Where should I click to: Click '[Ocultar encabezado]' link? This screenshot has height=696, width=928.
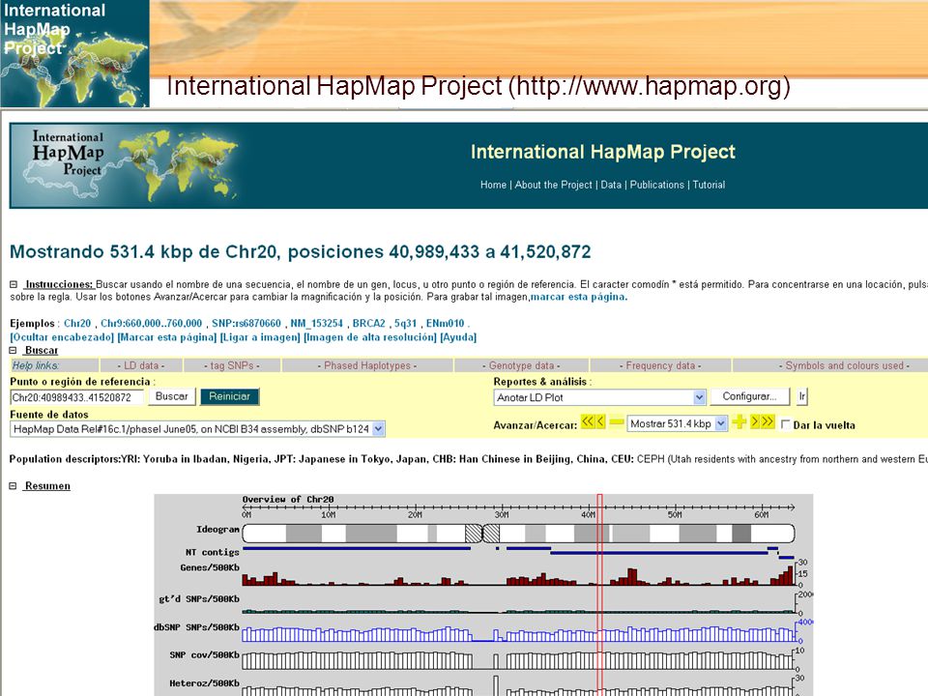click(x=62, y=337)
